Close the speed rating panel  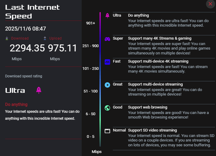pyautogui.click(x=210, y=4)
